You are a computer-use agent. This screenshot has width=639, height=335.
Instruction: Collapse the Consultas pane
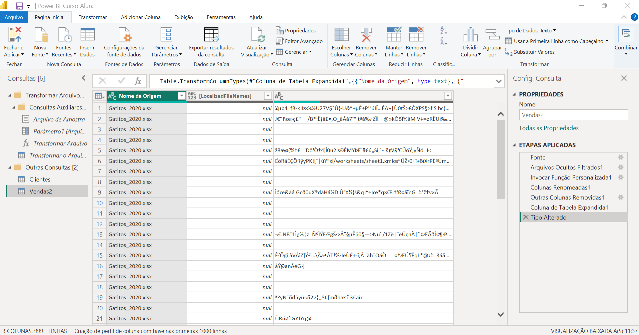pyautogui.click(x=83, y=78)
